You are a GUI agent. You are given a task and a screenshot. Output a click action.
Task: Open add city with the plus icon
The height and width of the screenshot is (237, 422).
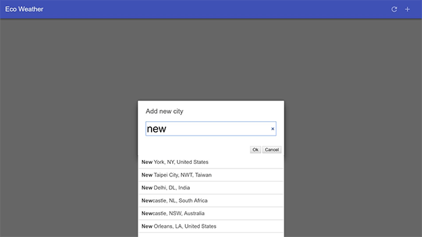407,9
